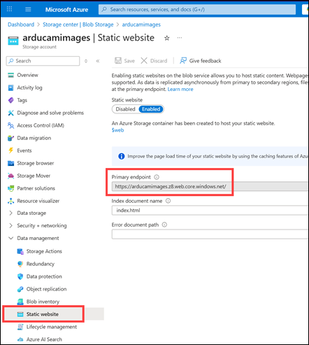Follow the Learn more link
The image size is (309, 345).
click(x=180, y=90)
